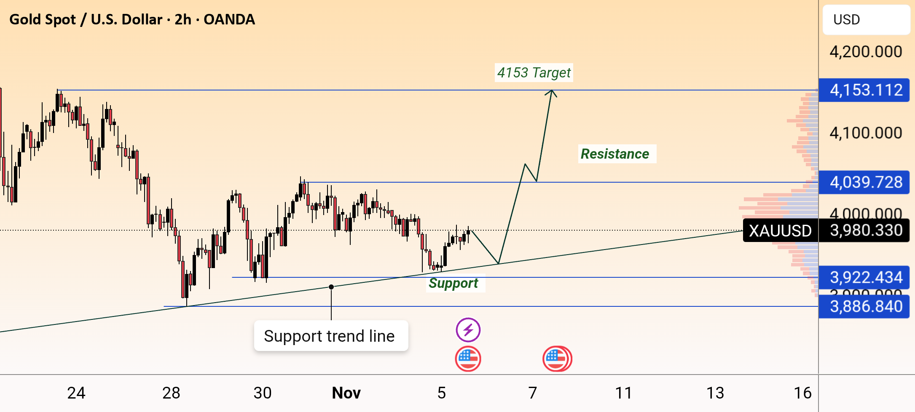915x412 pixels.
Task: Click the 4153 Target label
Action: 534,72
